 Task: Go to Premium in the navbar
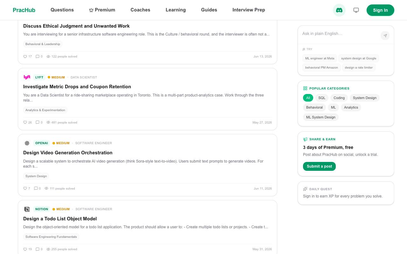click(x=102, y=10)
